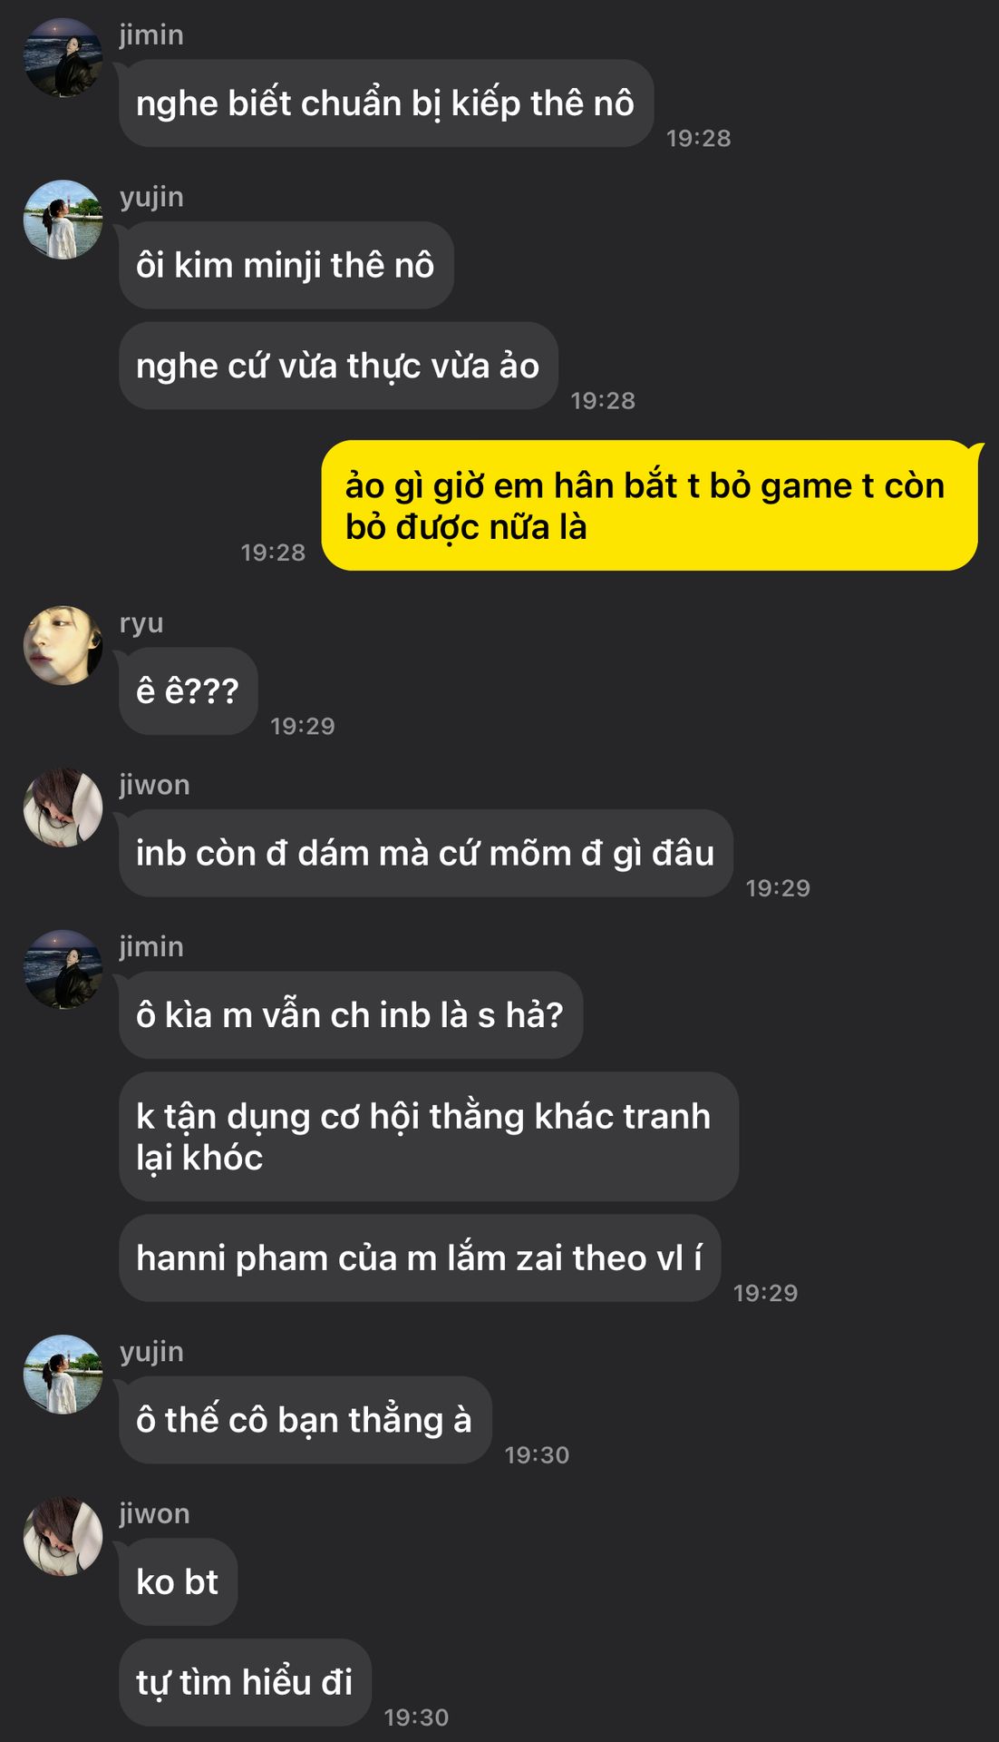Image resolution: width=999 pixels, height=1742 pixels.
Task: Tap jiwon's avatar beside 'inb còn đ dám' message
Action: tap(63, 807)
